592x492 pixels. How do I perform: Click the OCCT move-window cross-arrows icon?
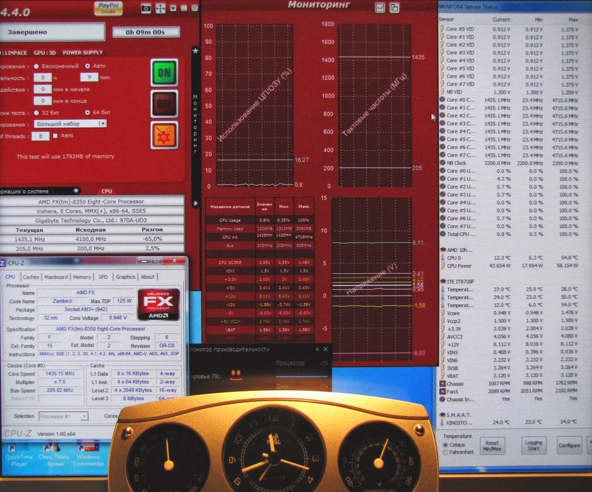[160, 8]
